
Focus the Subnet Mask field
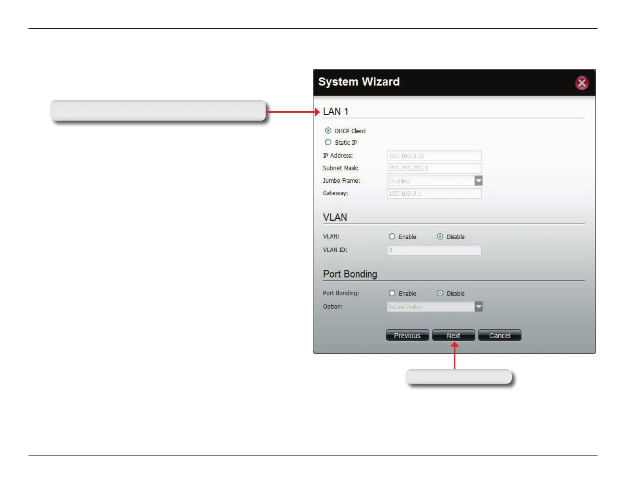[434, 168]
